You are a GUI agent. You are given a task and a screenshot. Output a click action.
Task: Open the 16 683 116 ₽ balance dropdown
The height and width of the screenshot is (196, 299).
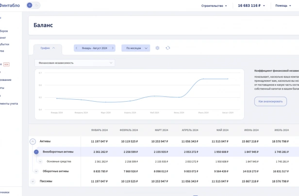251,5
